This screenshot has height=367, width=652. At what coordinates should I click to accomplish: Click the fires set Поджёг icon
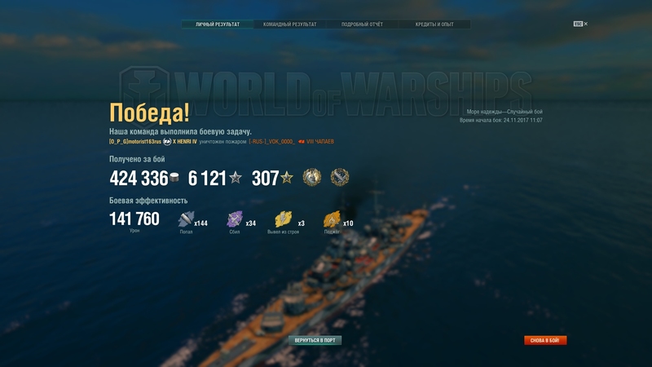pyautogui.click(x=332, y=219)
